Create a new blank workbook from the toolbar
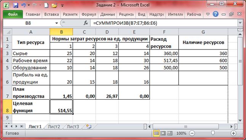The image size is (246, 140). pyautogui.click(x=46, y=5)
